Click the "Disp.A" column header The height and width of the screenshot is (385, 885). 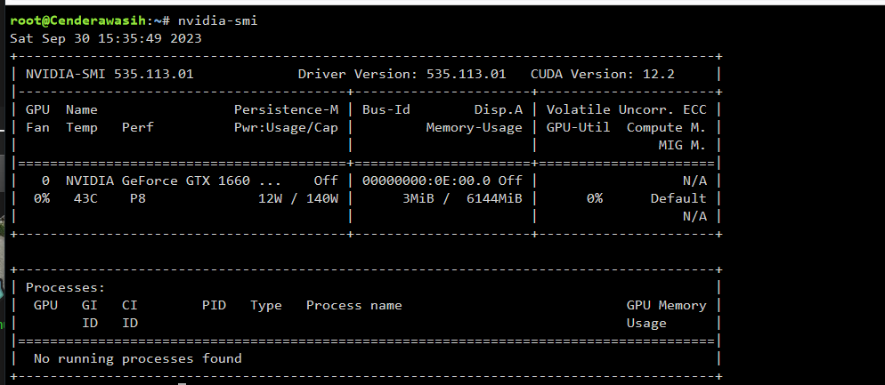(499, 109)
